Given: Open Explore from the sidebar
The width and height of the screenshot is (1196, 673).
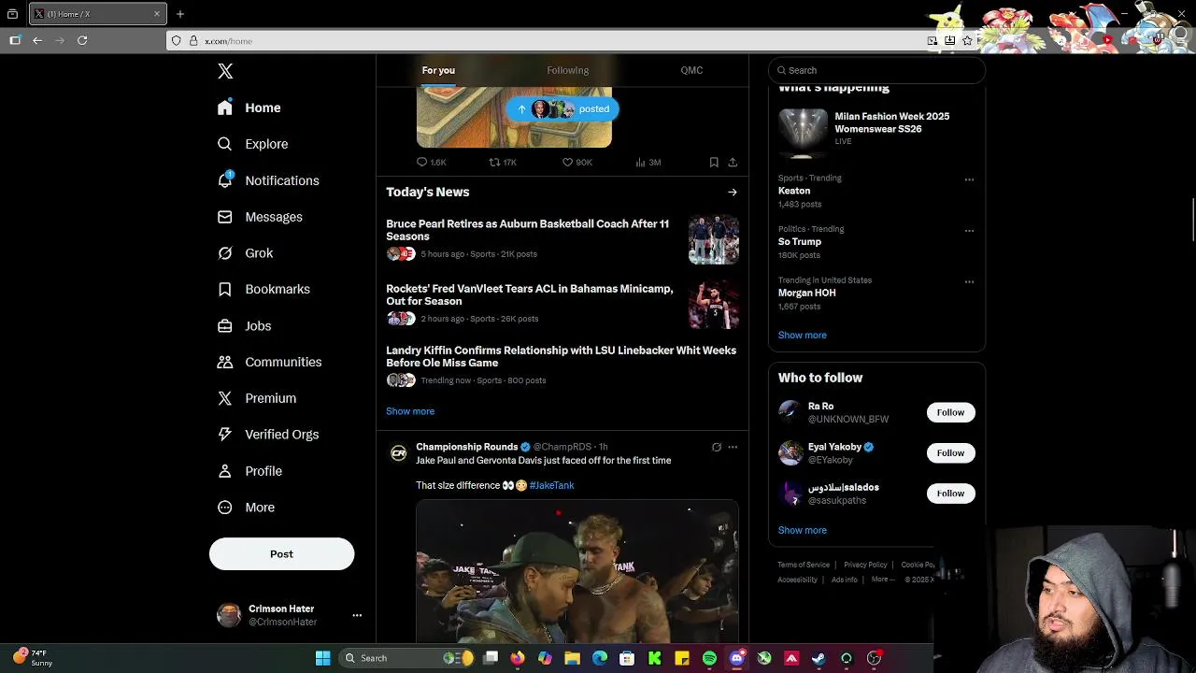Looking at the screenshot, I should [252, 144].
